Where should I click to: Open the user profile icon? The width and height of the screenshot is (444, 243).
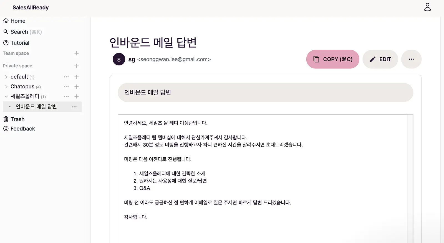(427, 7)
